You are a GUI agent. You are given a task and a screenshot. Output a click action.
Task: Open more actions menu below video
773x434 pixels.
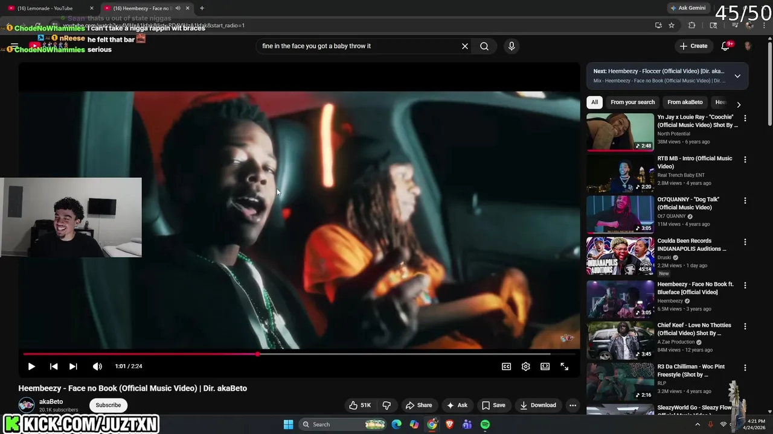[573, 405]
